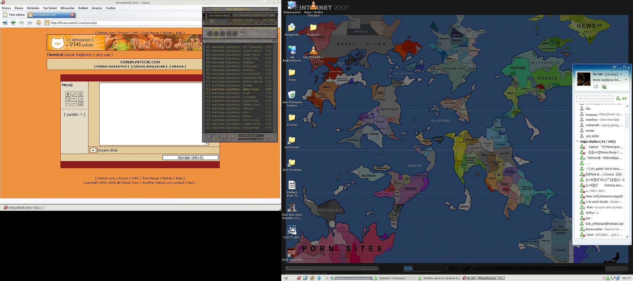633x281 pixels.
Task: Go back in Opera using green left arrow
Action: 13,23
